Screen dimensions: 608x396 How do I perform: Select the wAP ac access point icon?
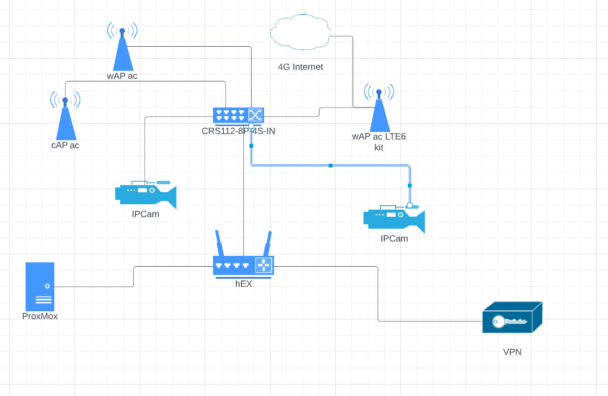coord(123,47)
